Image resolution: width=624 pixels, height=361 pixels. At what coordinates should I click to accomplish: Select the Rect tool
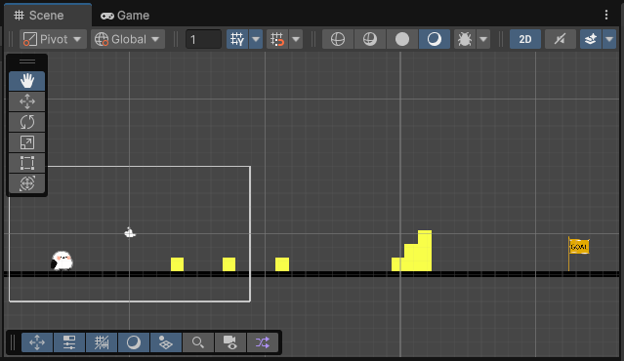coord(27,163)
